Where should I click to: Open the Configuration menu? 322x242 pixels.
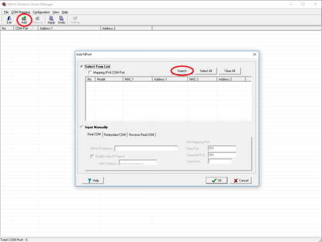tap(41, 12)
